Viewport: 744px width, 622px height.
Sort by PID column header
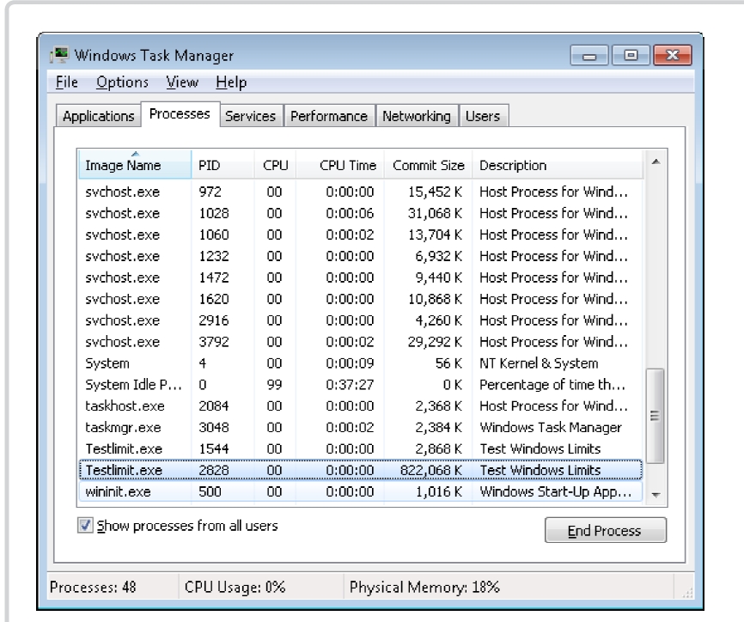pos(223,165)
